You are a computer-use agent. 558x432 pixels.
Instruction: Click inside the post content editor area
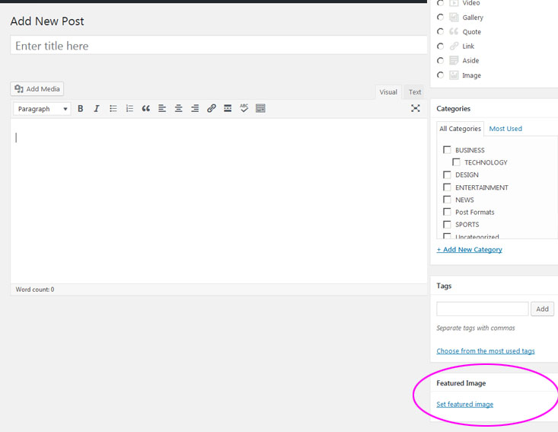218,201
